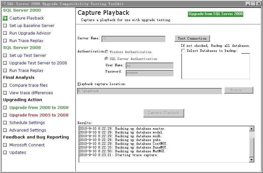The height and width of the screenshot is (173, 263).
Task: Click the SQL Server 2008 section heading
Action: point(22,48)
